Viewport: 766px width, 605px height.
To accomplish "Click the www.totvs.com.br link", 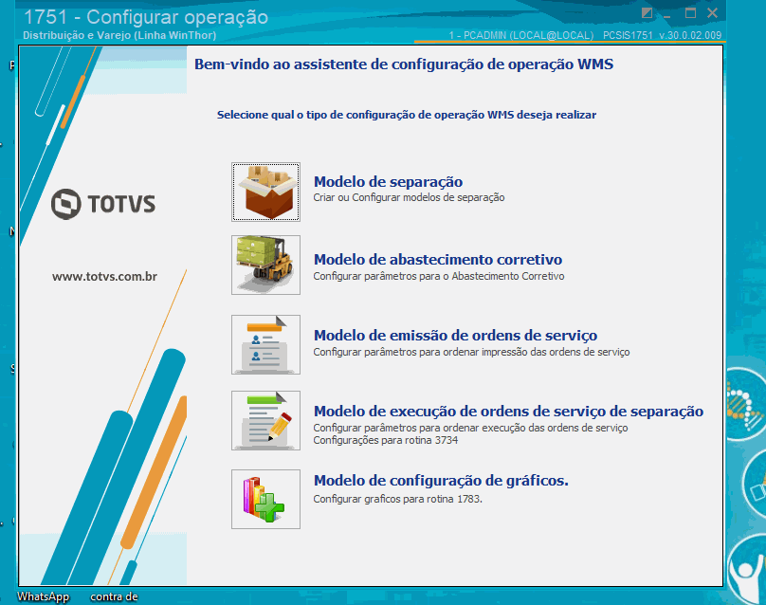I will click(x=104, y=277).
